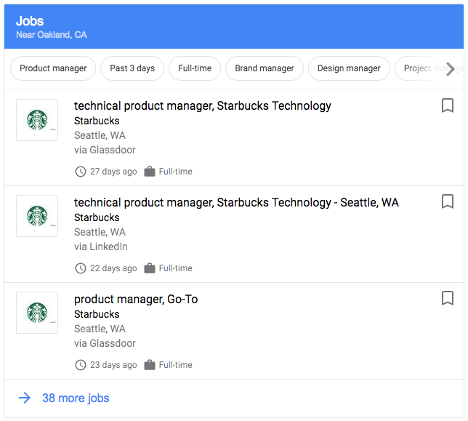This screenshot has width=468, height=421.
Task: Choose the Brand manager filter chip
Action: click(x=265, y=68)
